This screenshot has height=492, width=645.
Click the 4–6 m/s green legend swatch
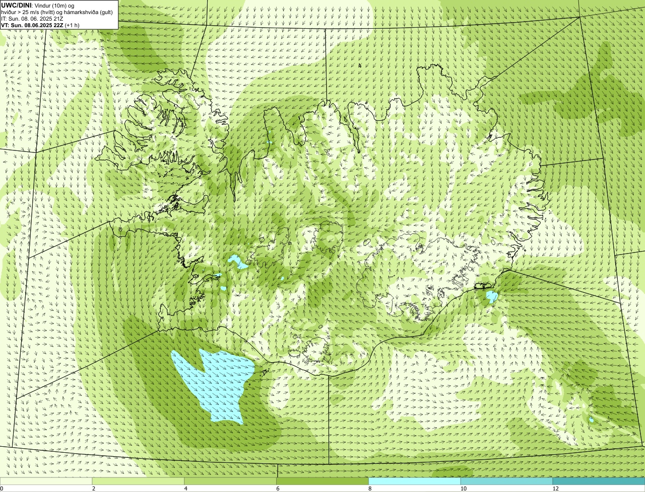tap(231, 481)
